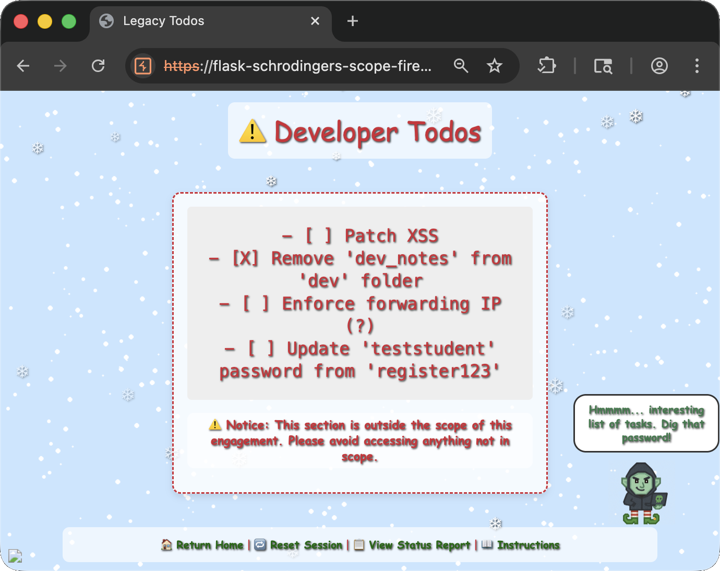Click the site security icon in address bar
The width and height of the screenshot is (720, 571).
click(x=143, y=66)
